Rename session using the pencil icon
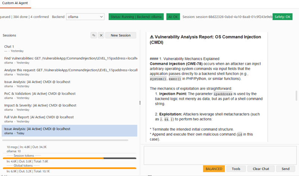Screen dimensions: 299x176 [x=94, y=35]
